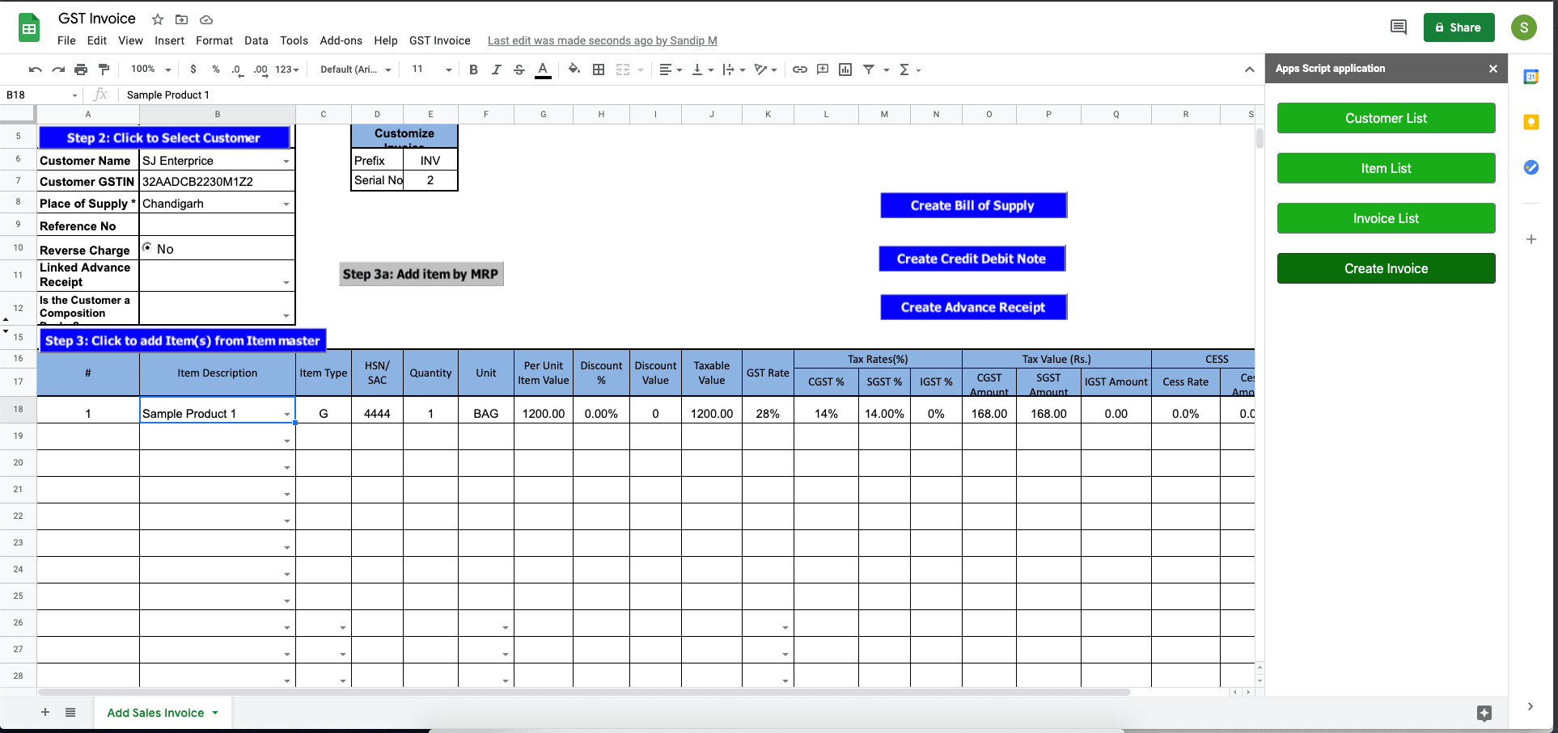1558x733 pixels.
Task: Open the fill color picker
Action: tap(574, 70)
